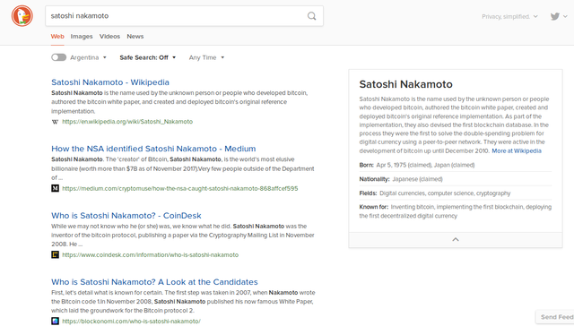Viewport: 574px width, 326px height.
Task: Switch to the Videos tab
Action: click(109, 36)
